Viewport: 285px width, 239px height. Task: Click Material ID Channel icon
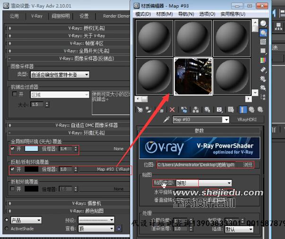click(219, 110)
